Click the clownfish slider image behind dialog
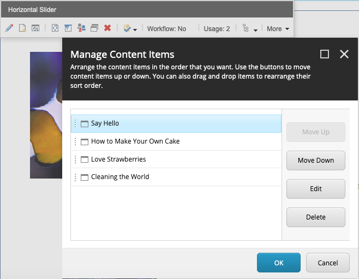Screen dimensions: 359x279 [46, 115]
